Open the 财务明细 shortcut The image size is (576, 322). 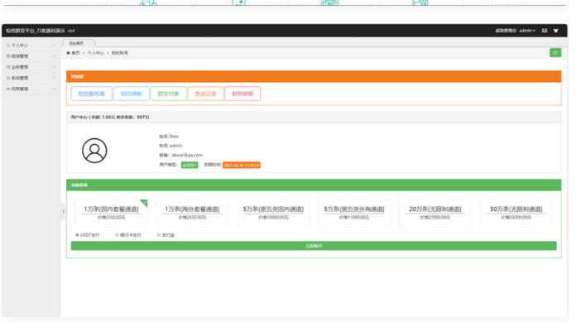242,94
